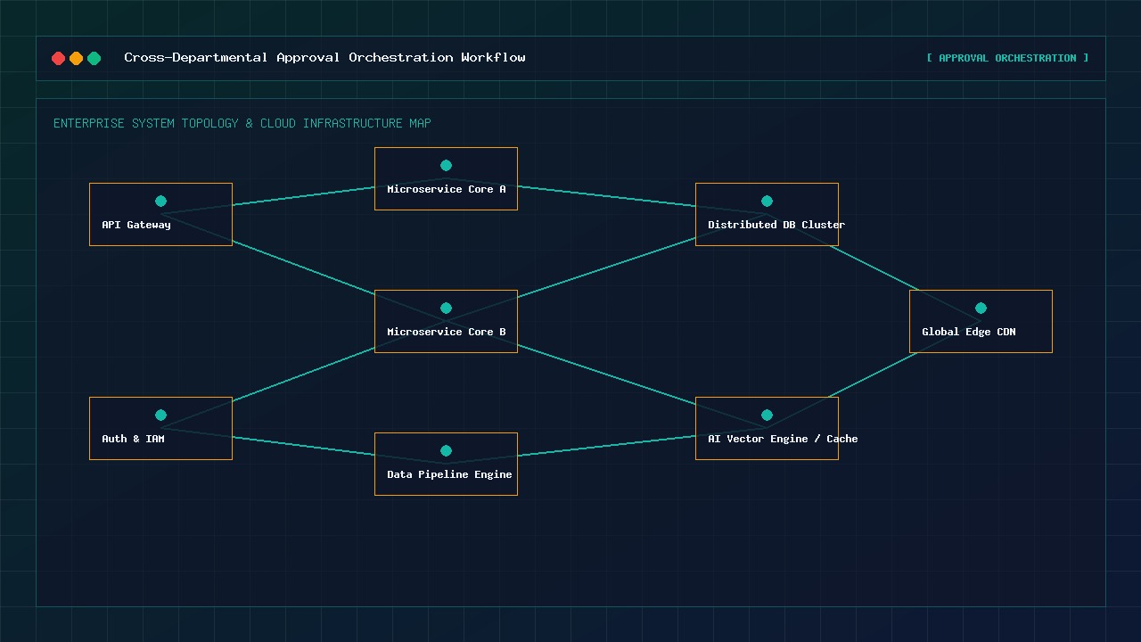
Task: Select the Microservice Core A label
Action: 447,189
